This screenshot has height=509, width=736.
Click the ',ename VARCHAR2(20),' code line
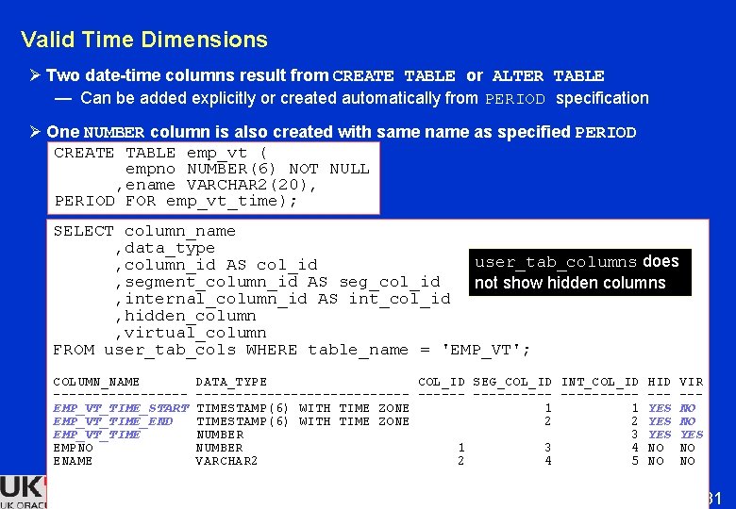click(x=216, y=185)
